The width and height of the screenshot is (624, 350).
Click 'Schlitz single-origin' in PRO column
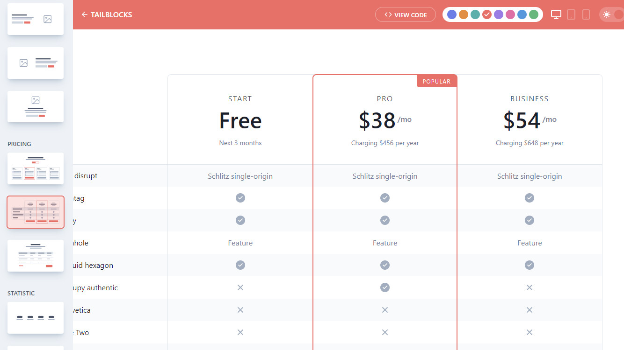[x=385, y=176]
